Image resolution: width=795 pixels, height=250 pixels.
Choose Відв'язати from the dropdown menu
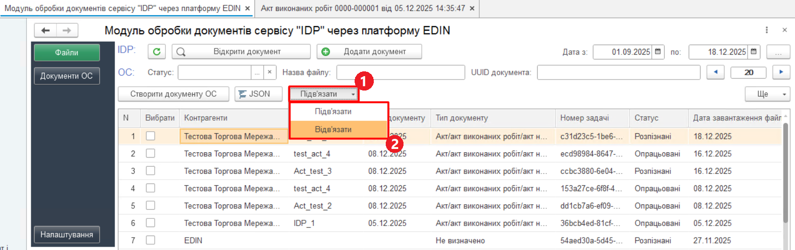click(x=333, y=129)
